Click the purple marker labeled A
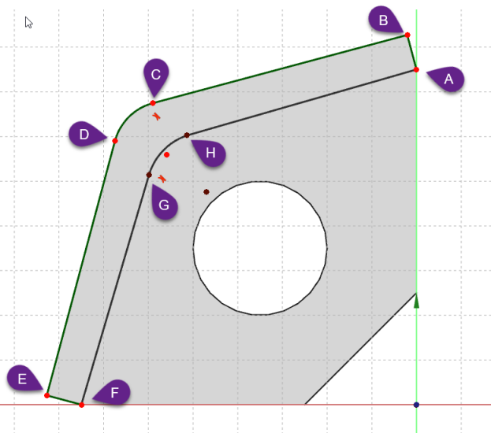The width and height of the screenshot is (491, 433). pyautogui.click(x=448, y=78)
